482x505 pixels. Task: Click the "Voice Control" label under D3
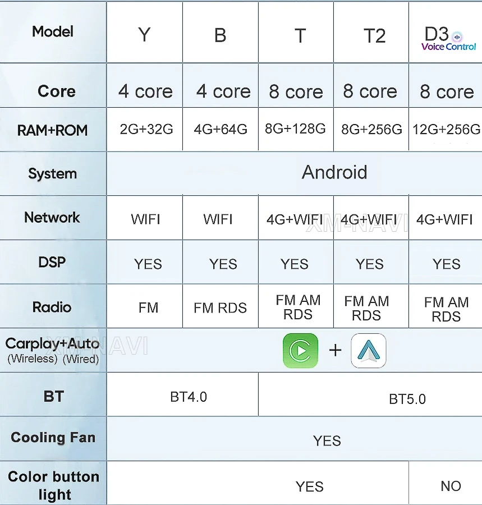[449, 47]
